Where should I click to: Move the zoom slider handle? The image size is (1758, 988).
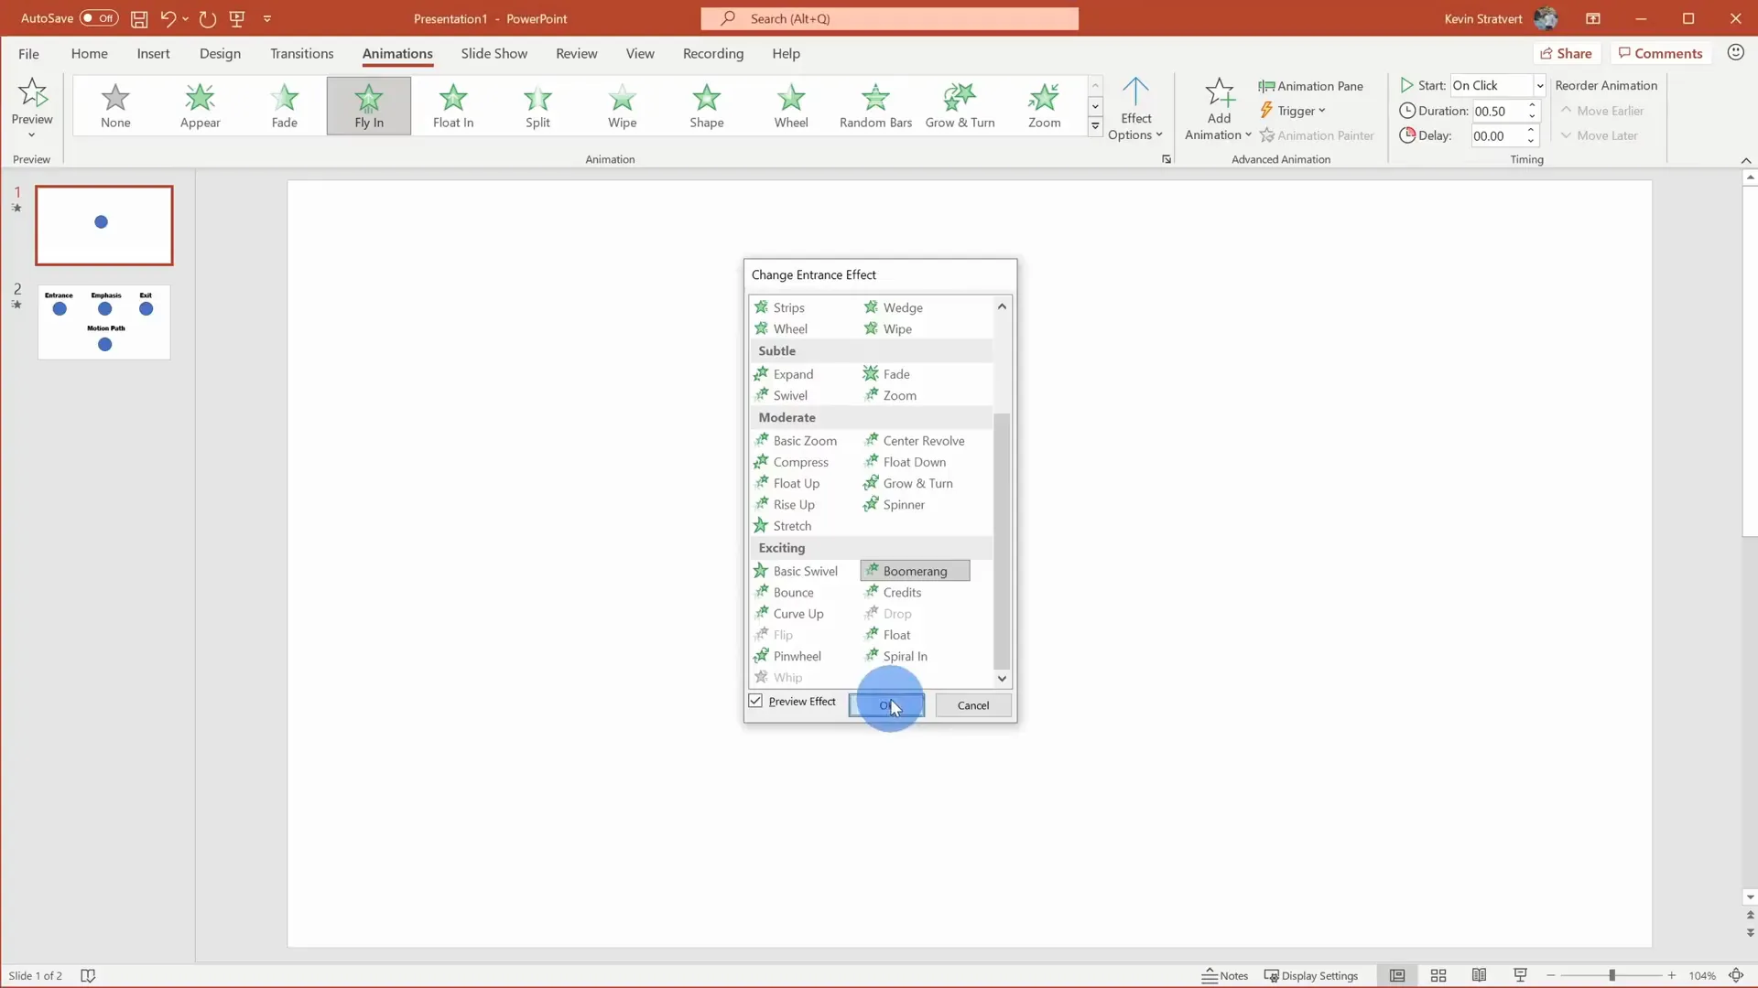coord(1611,975)
